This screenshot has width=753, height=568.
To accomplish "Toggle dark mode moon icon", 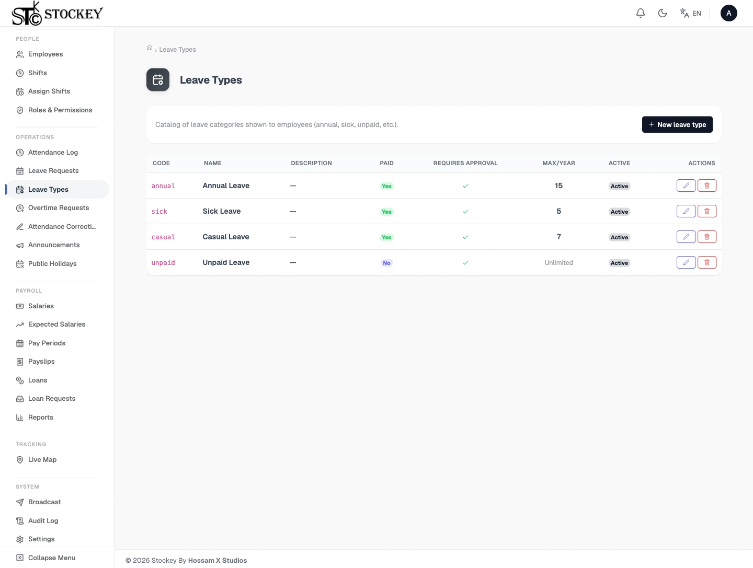I will click(663, 13).
